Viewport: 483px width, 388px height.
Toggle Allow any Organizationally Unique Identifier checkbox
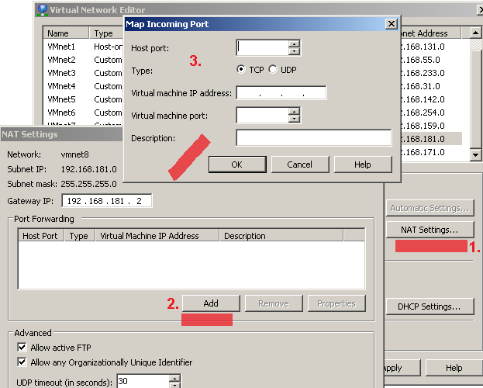[22, 362]
